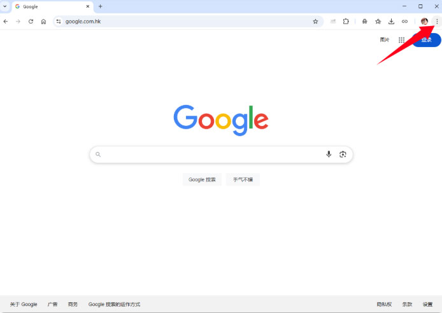Viewport: 442px width, 313px height.
Task: Start voice search with the microphone icon
Action: point(329,154)
